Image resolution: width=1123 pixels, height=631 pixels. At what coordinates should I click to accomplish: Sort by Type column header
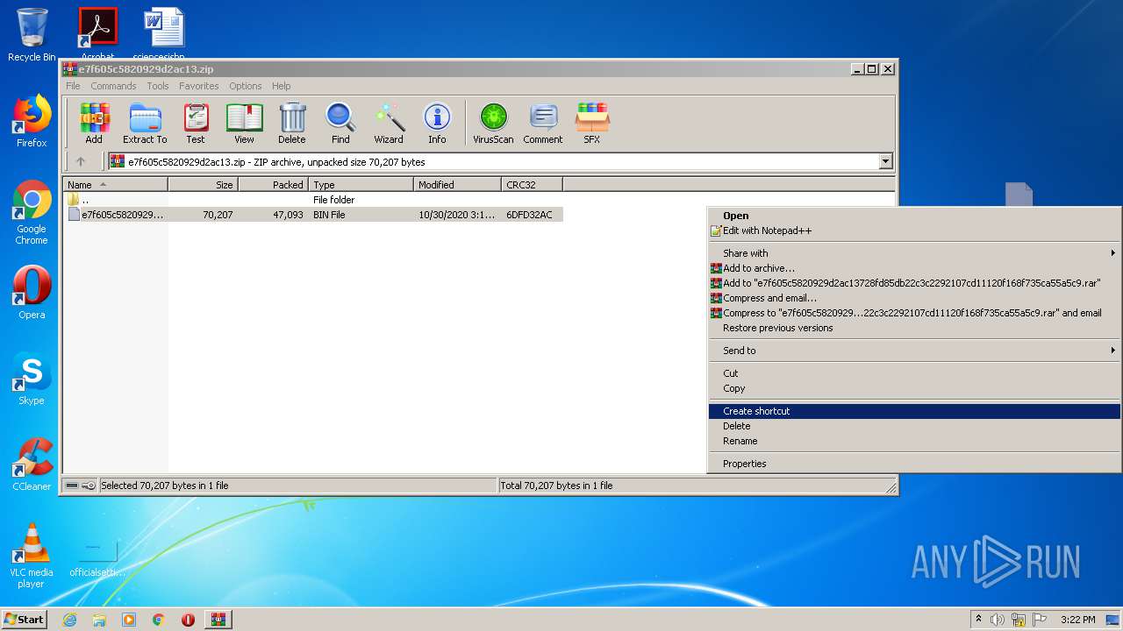pos(361,184)
